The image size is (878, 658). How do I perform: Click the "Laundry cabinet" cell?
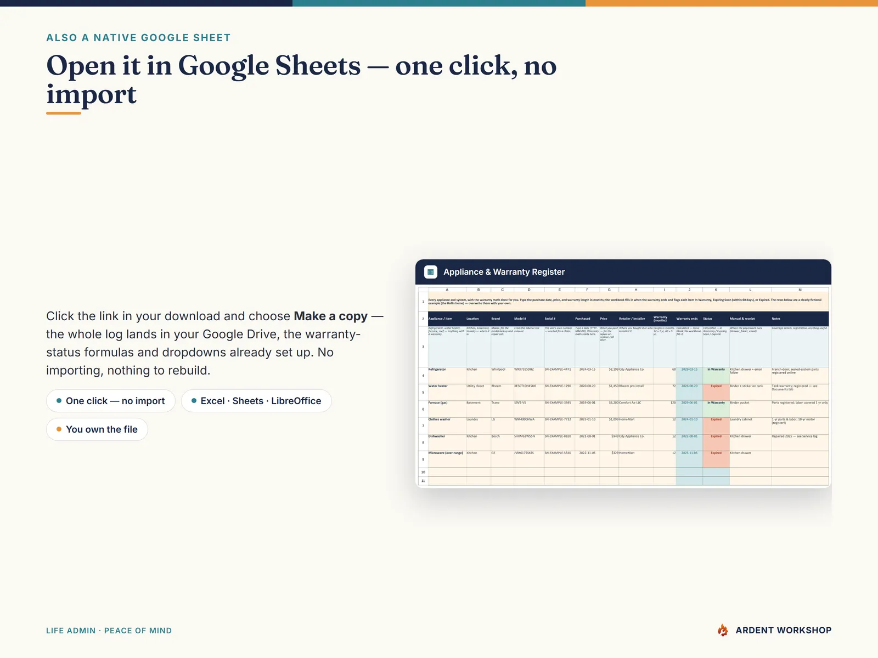click(x=750, y=426)
